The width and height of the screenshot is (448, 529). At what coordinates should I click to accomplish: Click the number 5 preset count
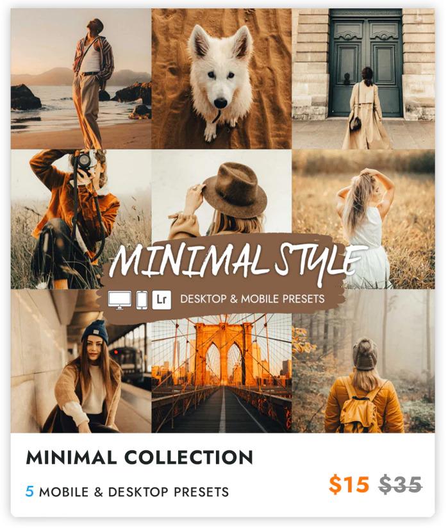29,492
